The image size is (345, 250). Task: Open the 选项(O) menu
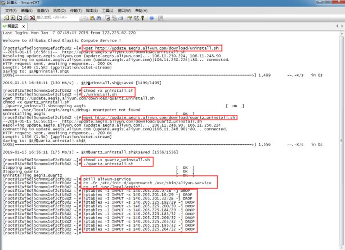(x=59, y=10)
